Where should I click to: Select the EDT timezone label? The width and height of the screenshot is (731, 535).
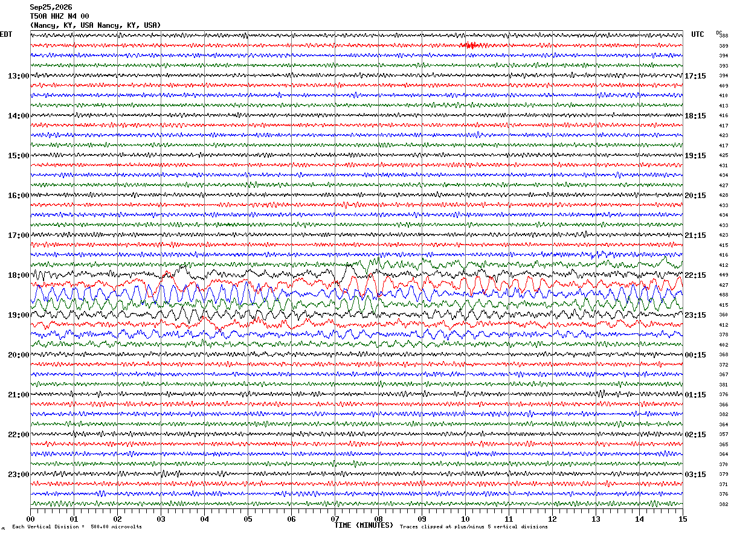6,34
